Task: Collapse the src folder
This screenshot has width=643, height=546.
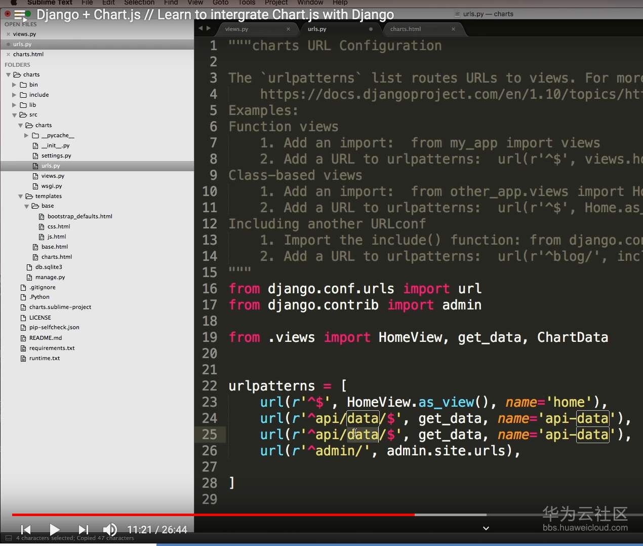Action: click(x=14, y=115)
